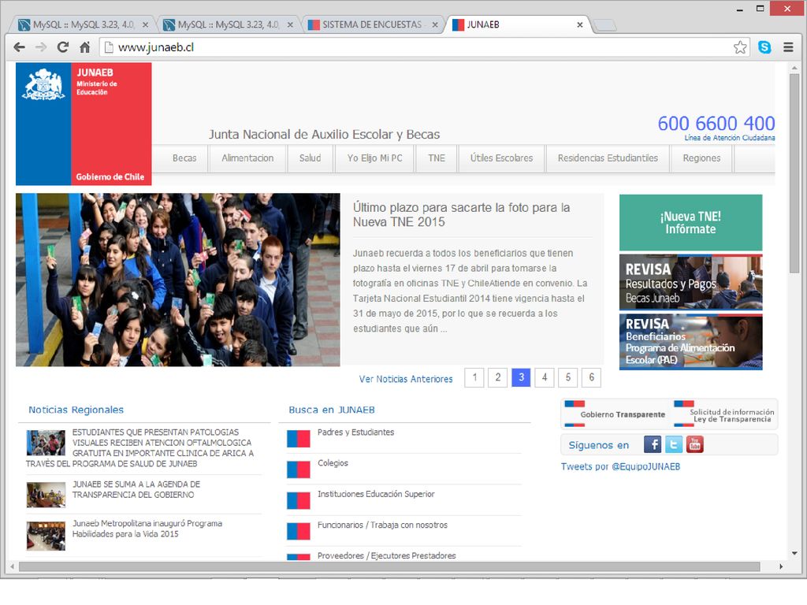Viewport: 807px width, 605px height.
Task: Open REVISA Beneficiarios Programa de Alimentación banner
Action: coord(690,342)
